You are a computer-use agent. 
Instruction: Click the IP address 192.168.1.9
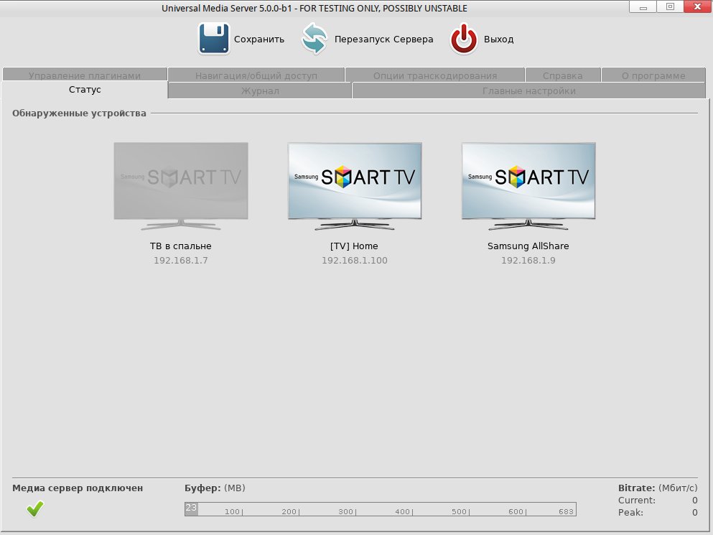(x=528, y=260)
